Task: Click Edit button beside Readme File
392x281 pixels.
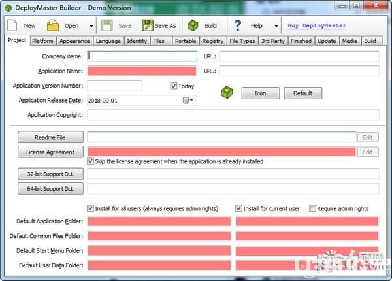Action: [368, 137]
